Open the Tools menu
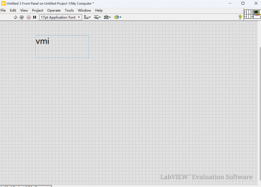The width and height of the screenshot is (261, 187). click(69, 10)
